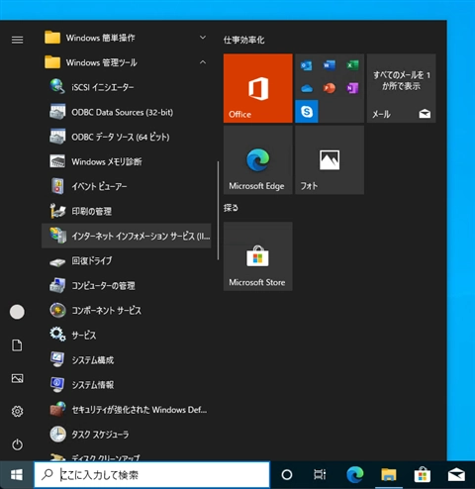The width and height of the screenshot is (475, 489).
Task: Open the Pictures icon in the Start sidebar
Action: coord(17,378)
